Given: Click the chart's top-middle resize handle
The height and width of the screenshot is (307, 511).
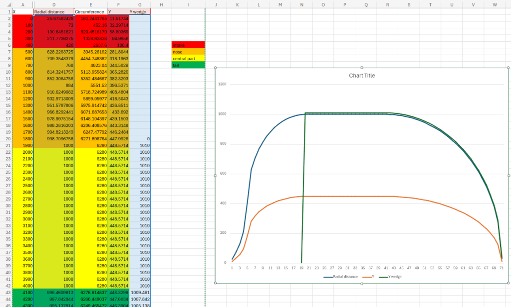Looking at the screenshot, I should point(362,68).
